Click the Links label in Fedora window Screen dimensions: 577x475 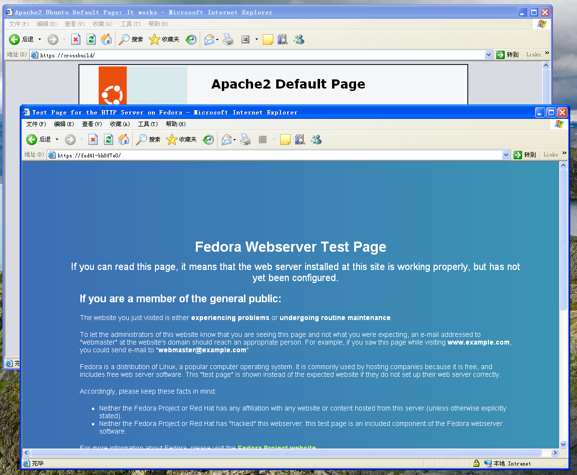pyautogui.click(x=551, y=155)
